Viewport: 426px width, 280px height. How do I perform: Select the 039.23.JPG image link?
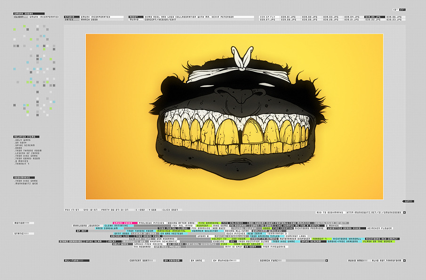coord(395,20)
